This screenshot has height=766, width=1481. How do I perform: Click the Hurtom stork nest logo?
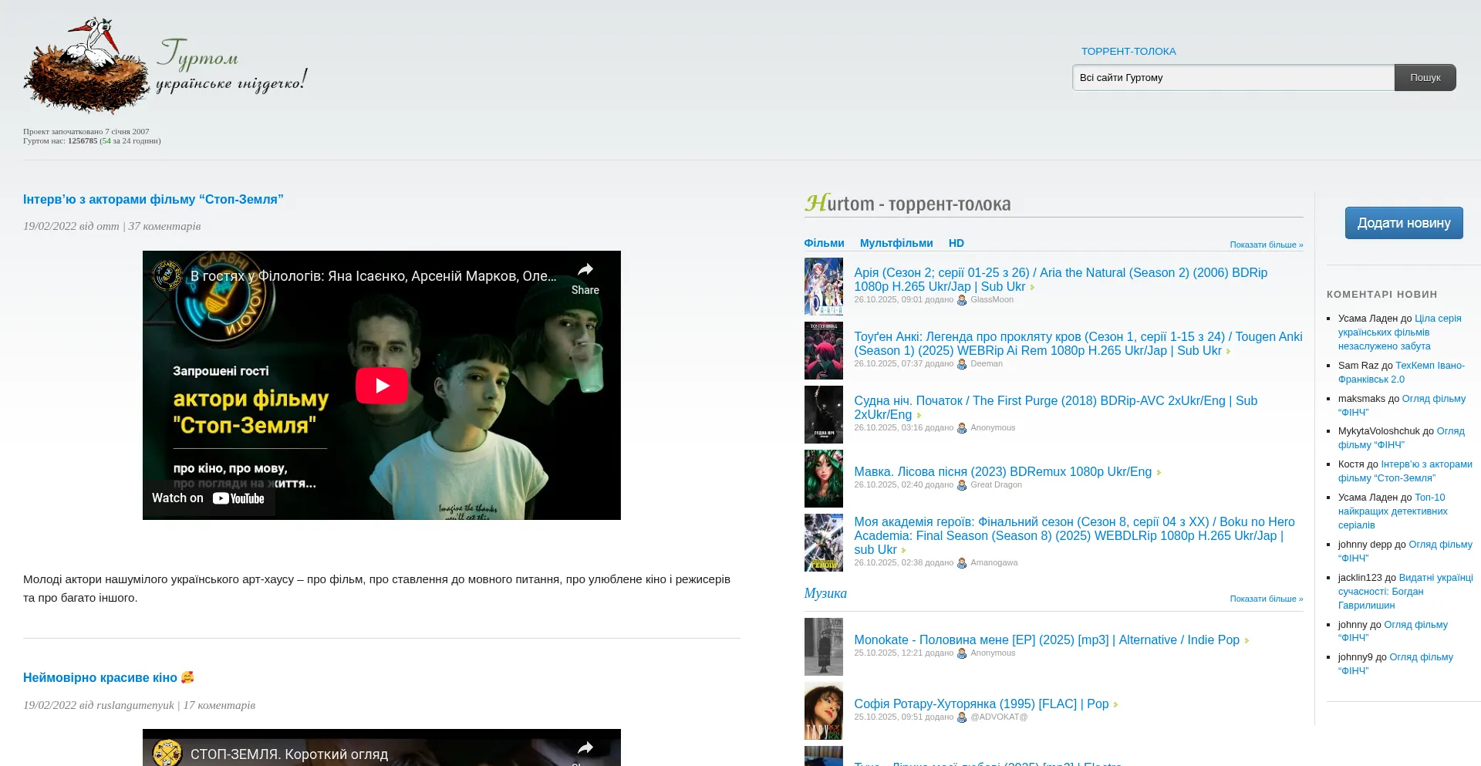point(86,67)
